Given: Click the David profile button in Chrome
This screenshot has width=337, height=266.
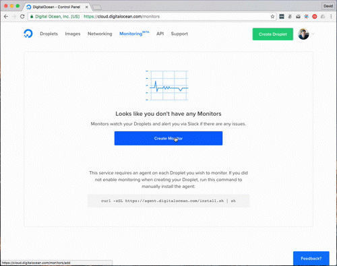Looking at the screenshot, I should pyautogui.click(x=328, y=6).
